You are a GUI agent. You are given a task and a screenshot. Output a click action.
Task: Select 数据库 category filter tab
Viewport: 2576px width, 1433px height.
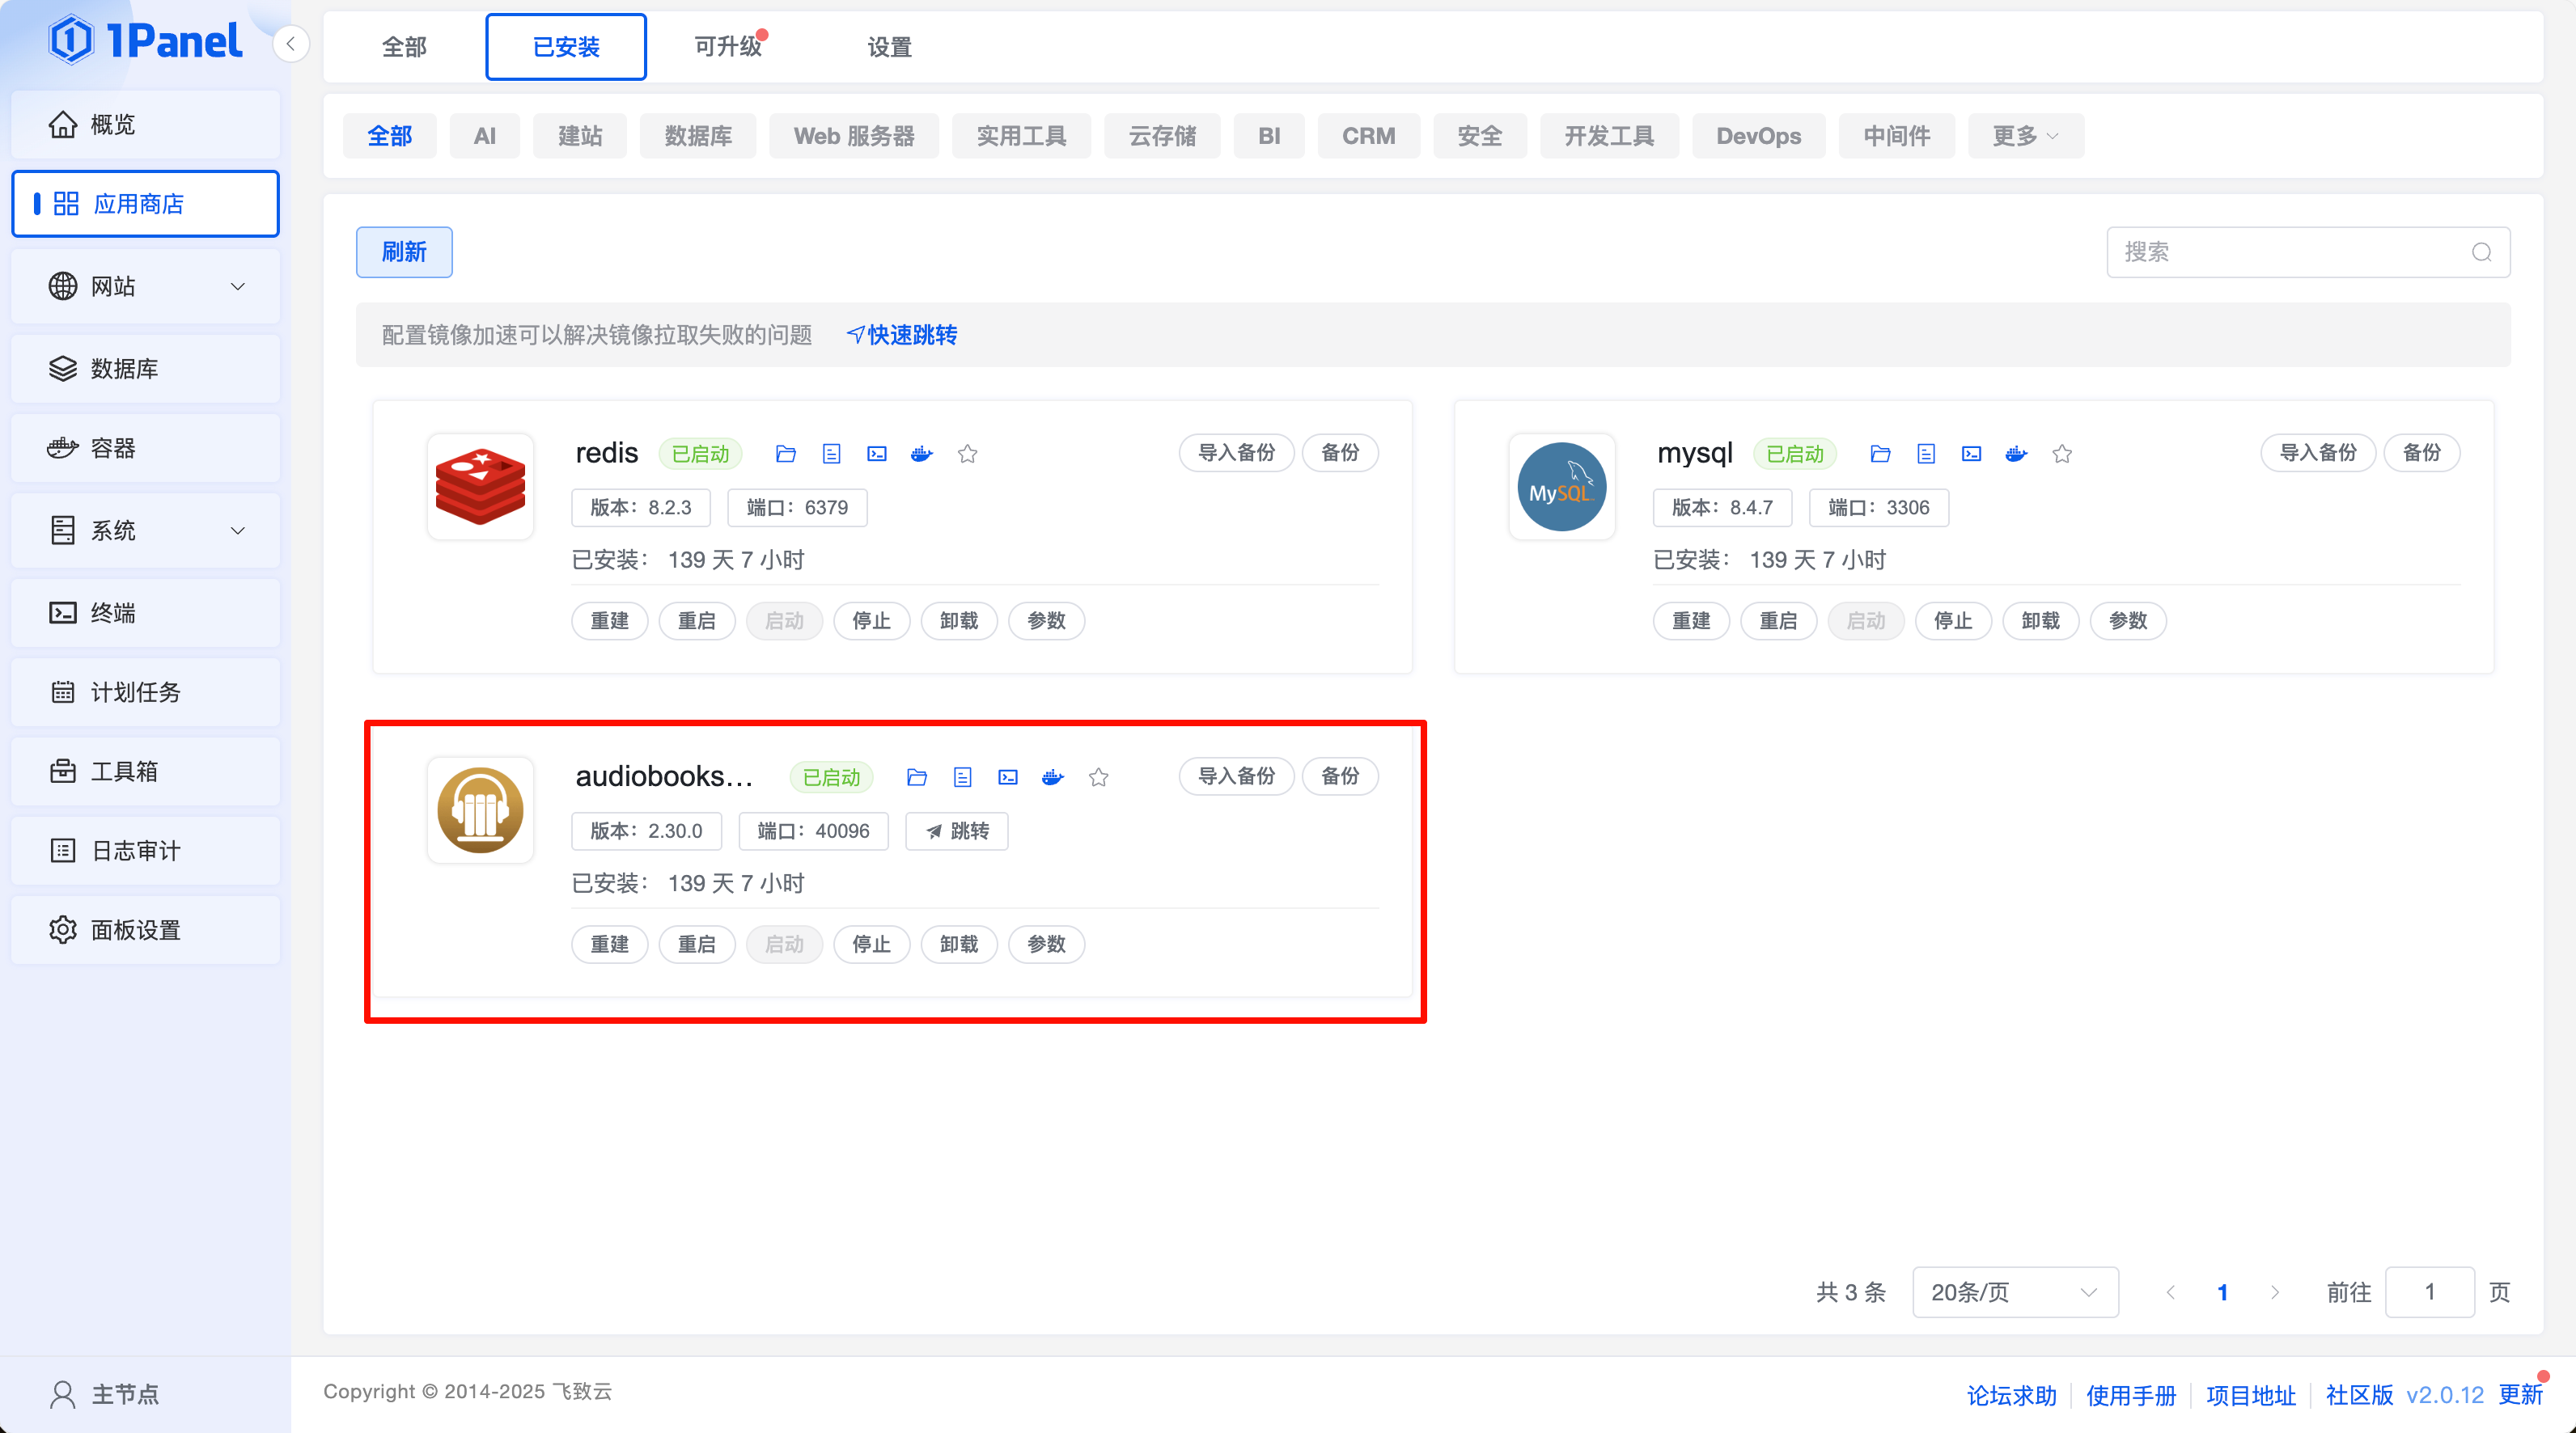tap(698, 136)
